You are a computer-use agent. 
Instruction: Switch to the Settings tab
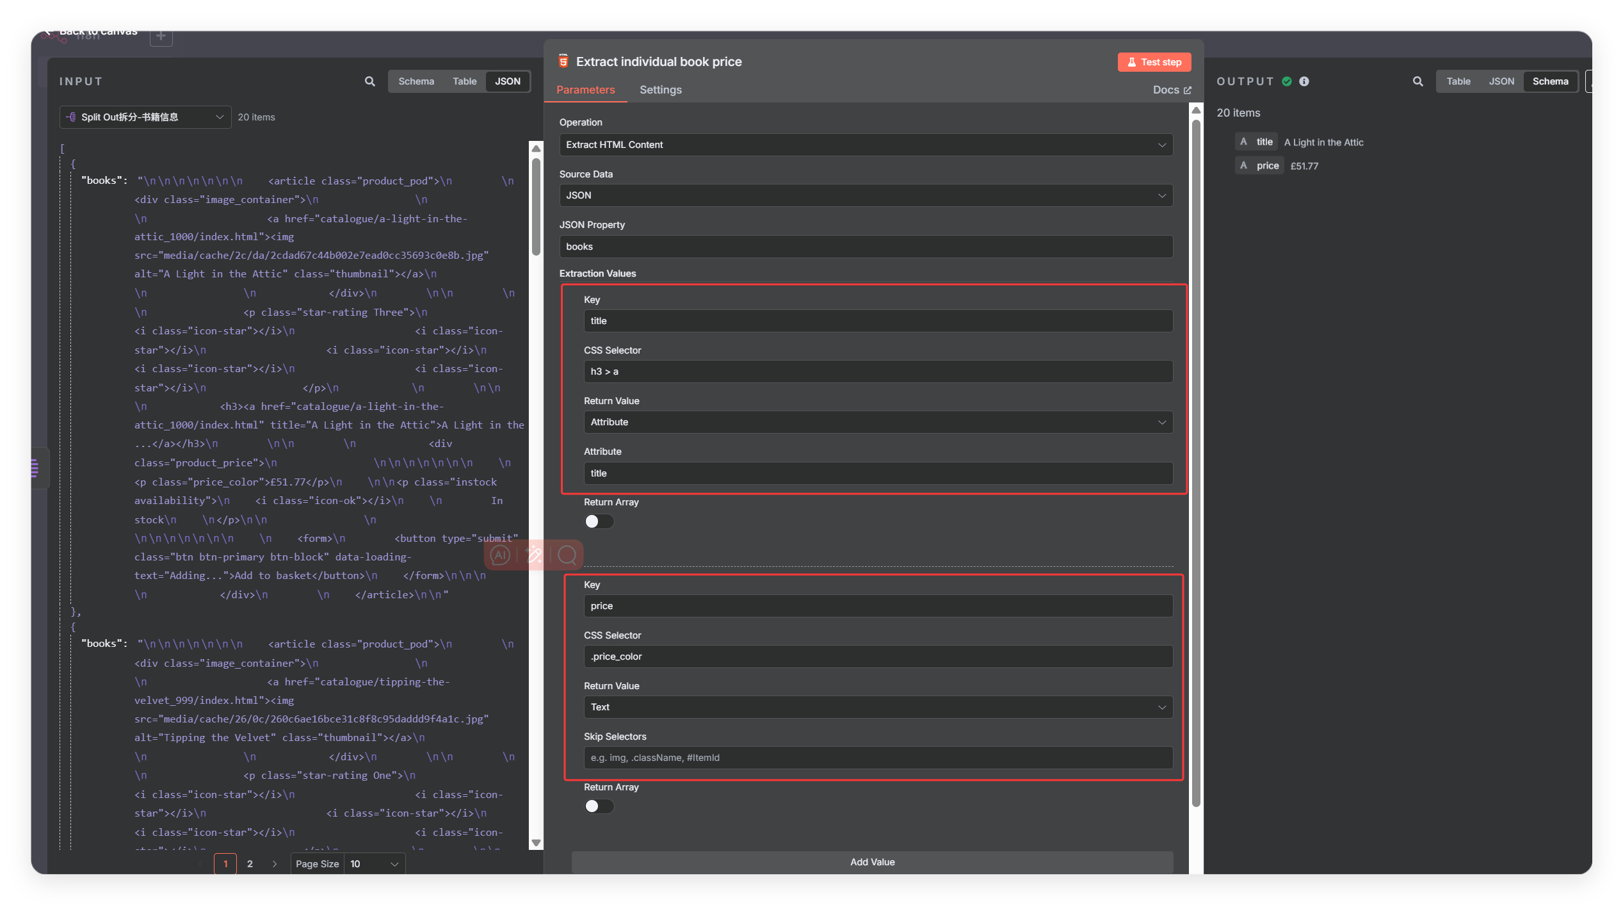tap(660, 90)
